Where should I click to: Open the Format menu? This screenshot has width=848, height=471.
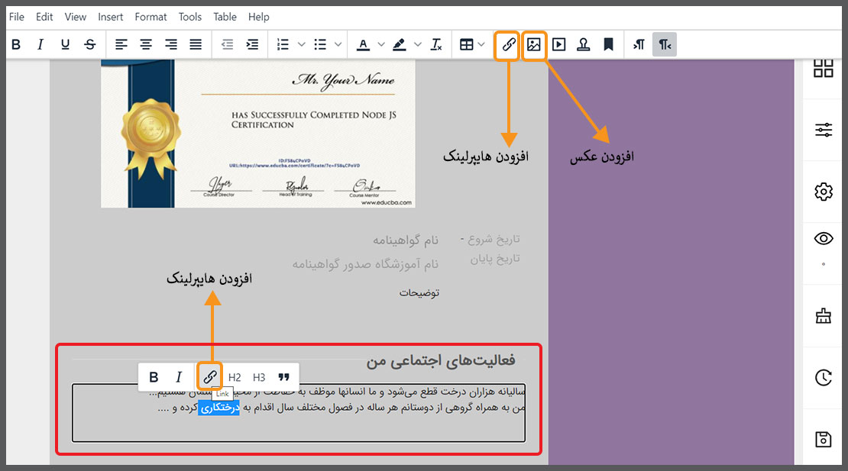click(151, 17)
